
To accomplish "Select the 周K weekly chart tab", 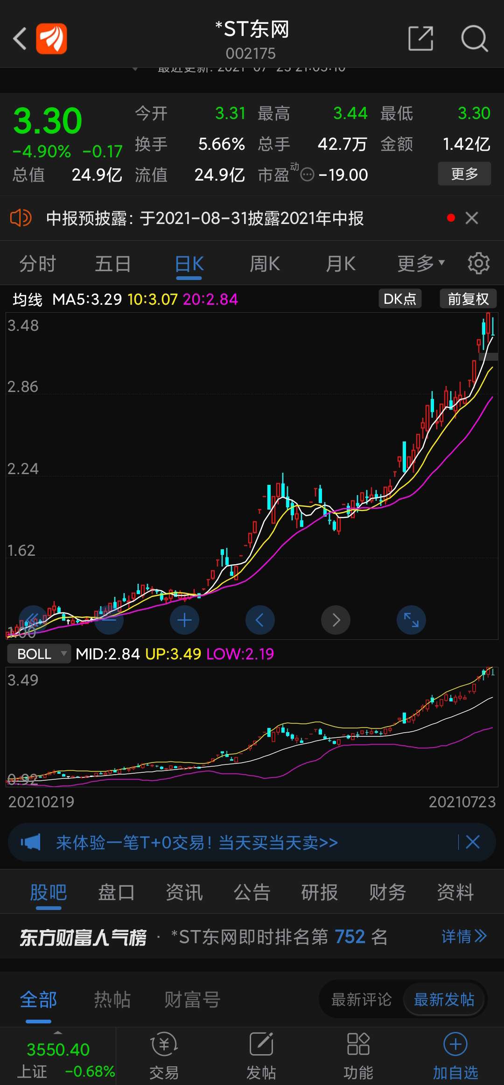I will 265,264.
